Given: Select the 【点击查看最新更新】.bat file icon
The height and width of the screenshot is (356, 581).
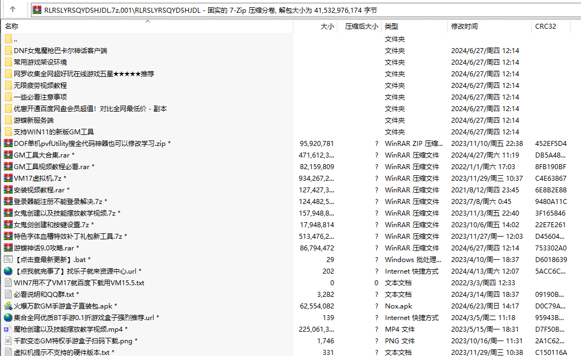Looking at the screenshot, I should click(8, 259).
